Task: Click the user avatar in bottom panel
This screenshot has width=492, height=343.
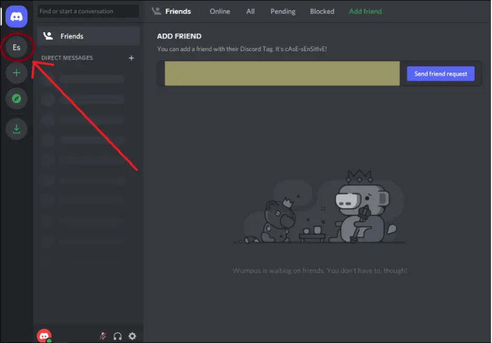Action: pyautogui.click(x=44, y=336)
